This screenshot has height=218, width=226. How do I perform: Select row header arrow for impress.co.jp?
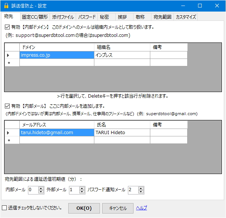click(12, 55)
